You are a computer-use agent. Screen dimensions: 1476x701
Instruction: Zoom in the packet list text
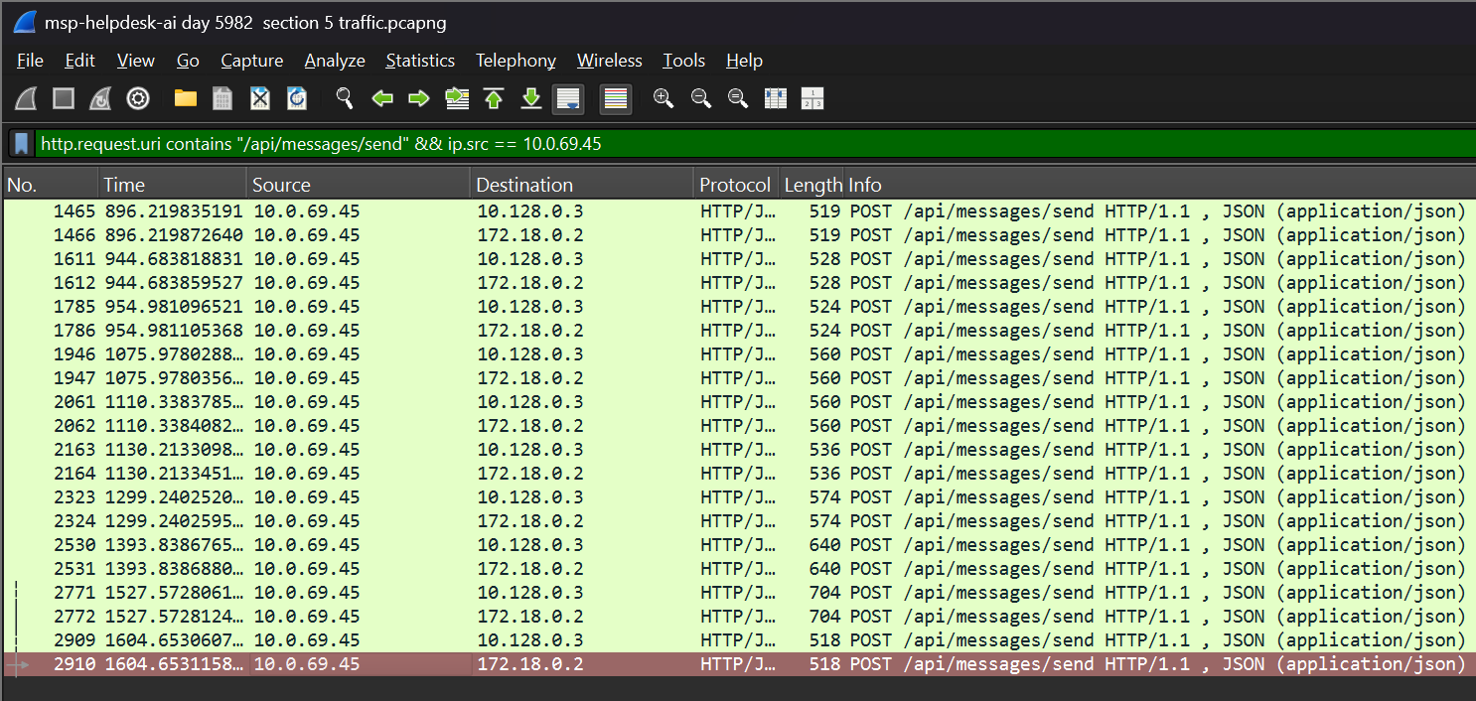point(664,98)
